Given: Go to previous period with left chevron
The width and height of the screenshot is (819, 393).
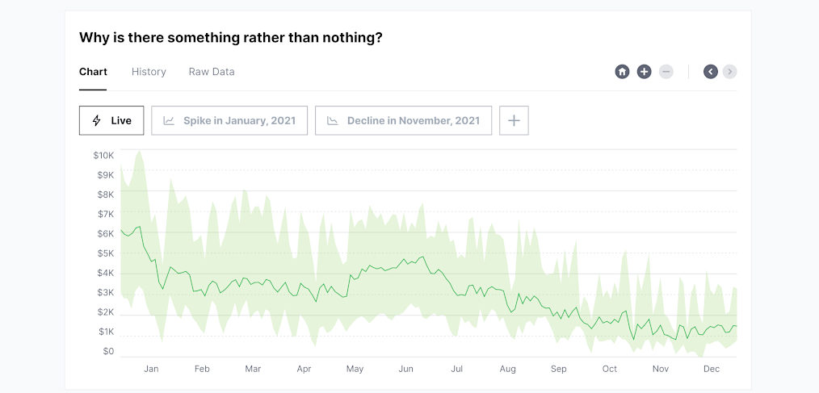Looking at the screenshot, I should click(710, 72).
